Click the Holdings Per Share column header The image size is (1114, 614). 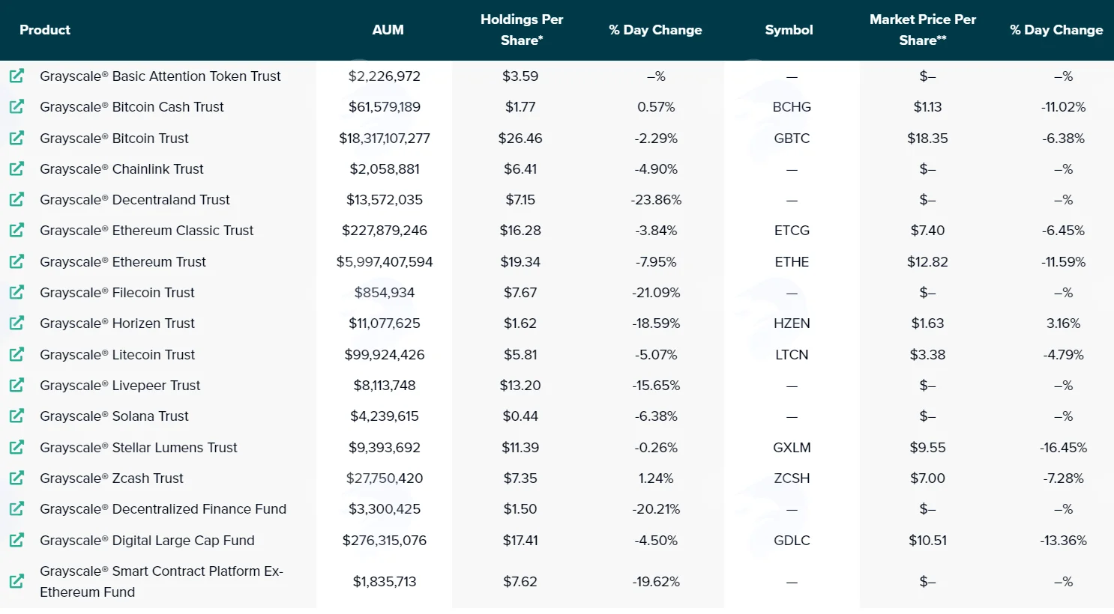pos(522,30)
